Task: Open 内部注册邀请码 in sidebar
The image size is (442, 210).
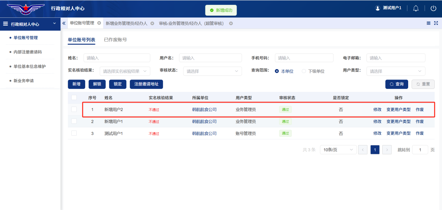Action: click(x=28, y=52)
